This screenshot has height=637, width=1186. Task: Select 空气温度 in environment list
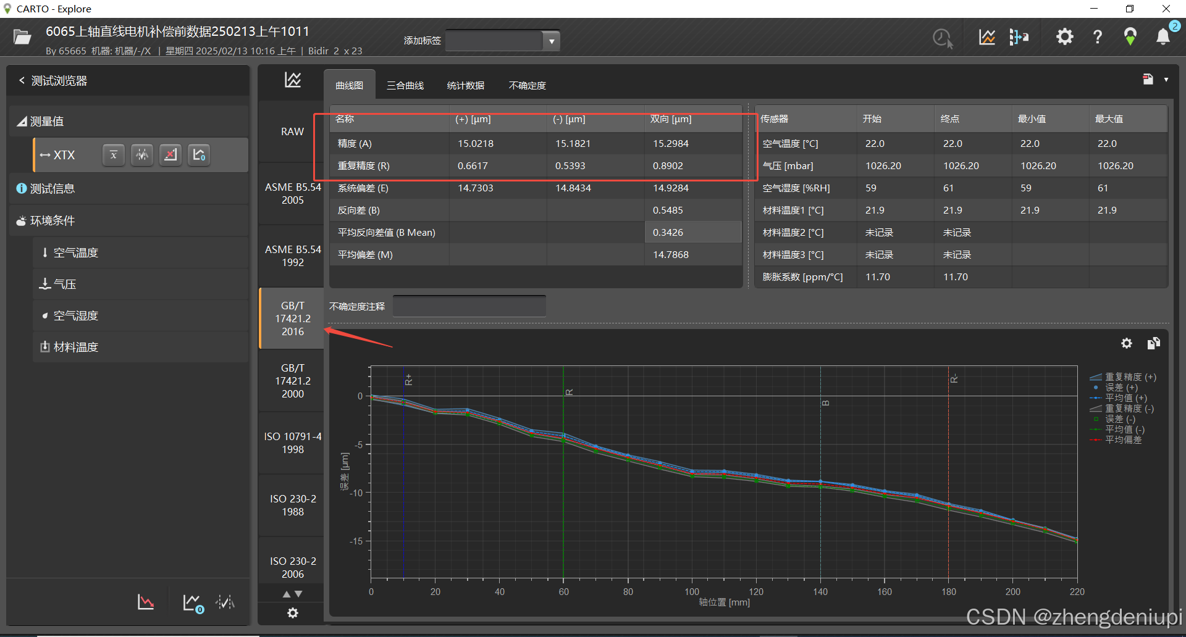coord(141,253)
